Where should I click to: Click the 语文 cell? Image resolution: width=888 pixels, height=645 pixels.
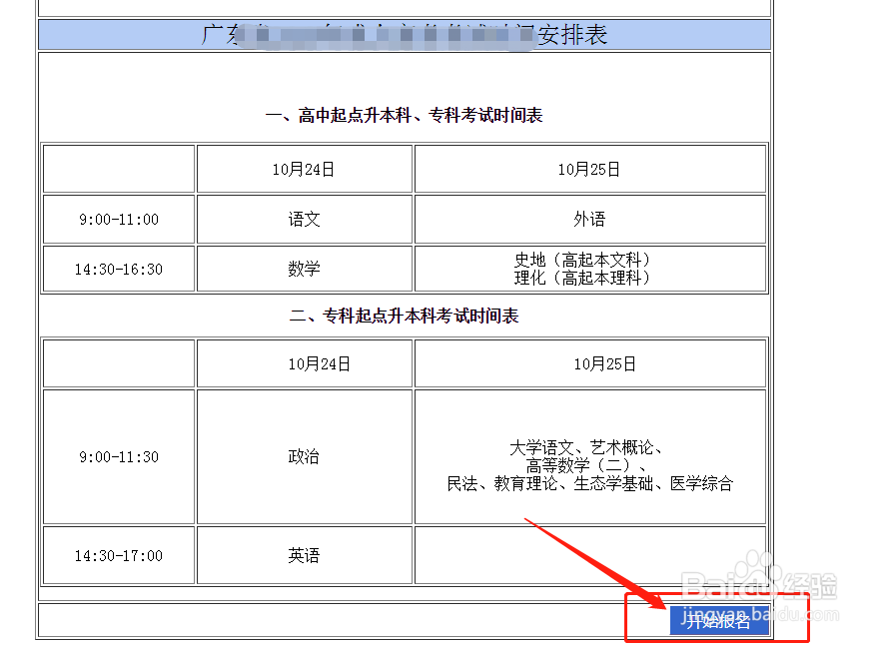tap(304, 219)
